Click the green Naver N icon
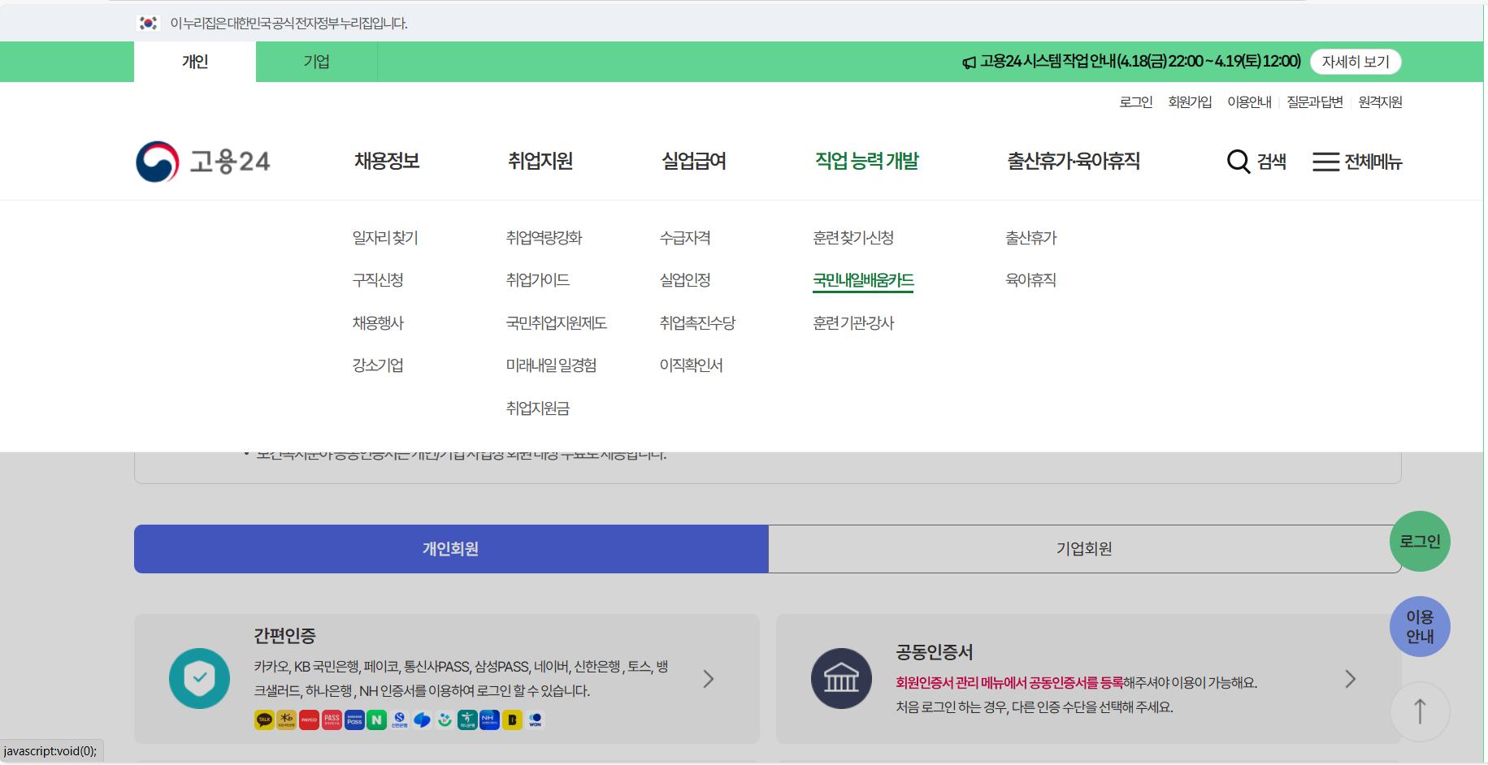 point(376,720)
